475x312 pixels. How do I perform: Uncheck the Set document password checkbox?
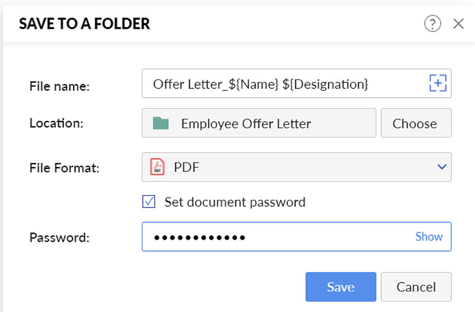[x=149, y=202]
